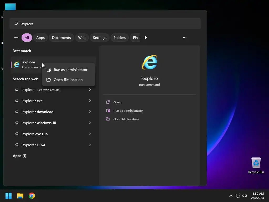Switch to the Folders filter tab
The image size is (269, 202).
click(x=120, y=37)
